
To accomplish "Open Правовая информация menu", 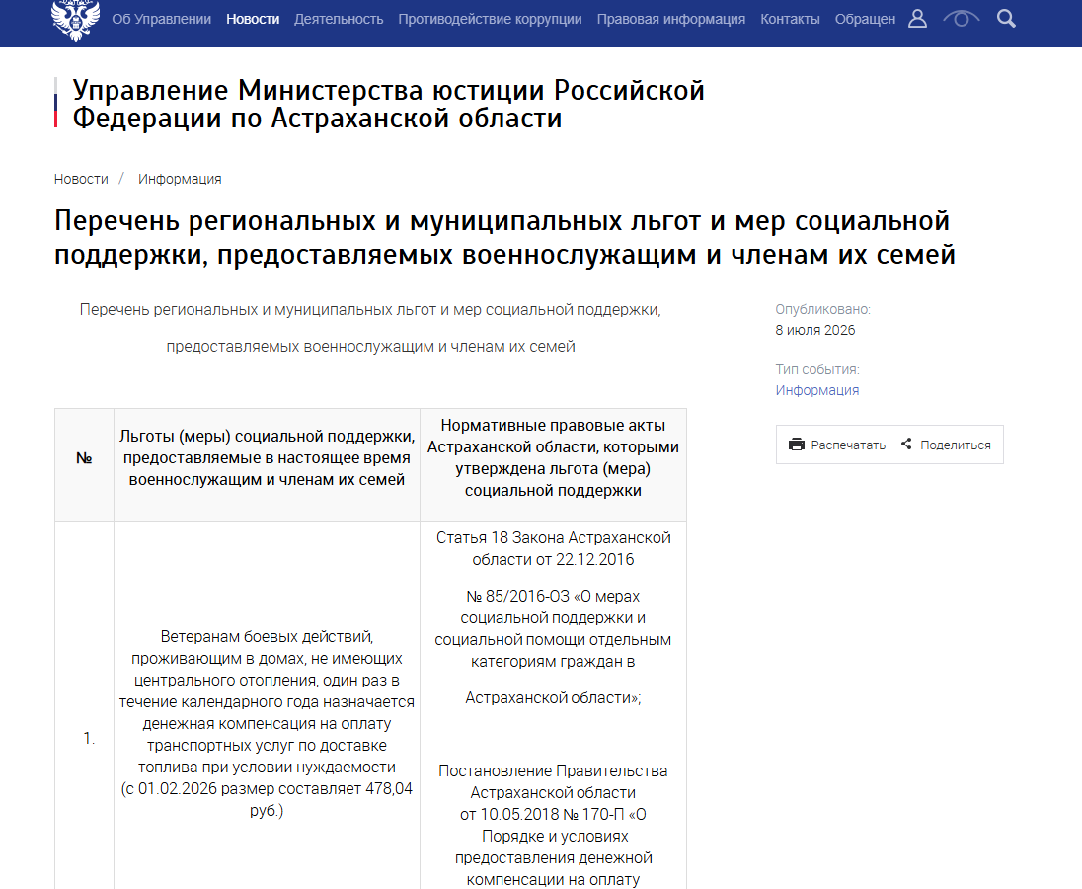I will 670,20.
